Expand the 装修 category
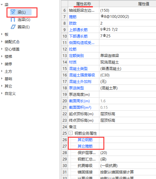 tap(2, 63)
